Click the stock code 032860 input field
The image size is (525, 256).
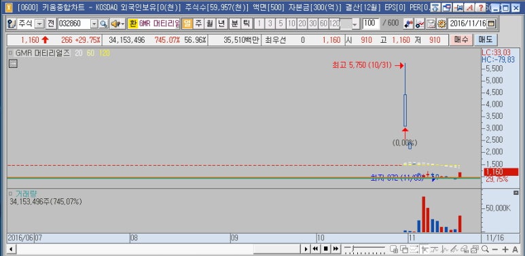pos(74,24)
